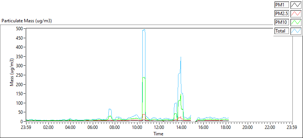Click the Time X-axis label
303x138 pixels.
coord(158,133)
